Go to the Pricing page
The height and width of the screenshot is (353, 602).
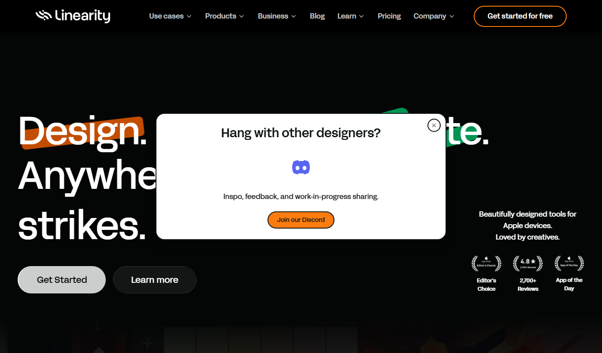click(389, 16)
